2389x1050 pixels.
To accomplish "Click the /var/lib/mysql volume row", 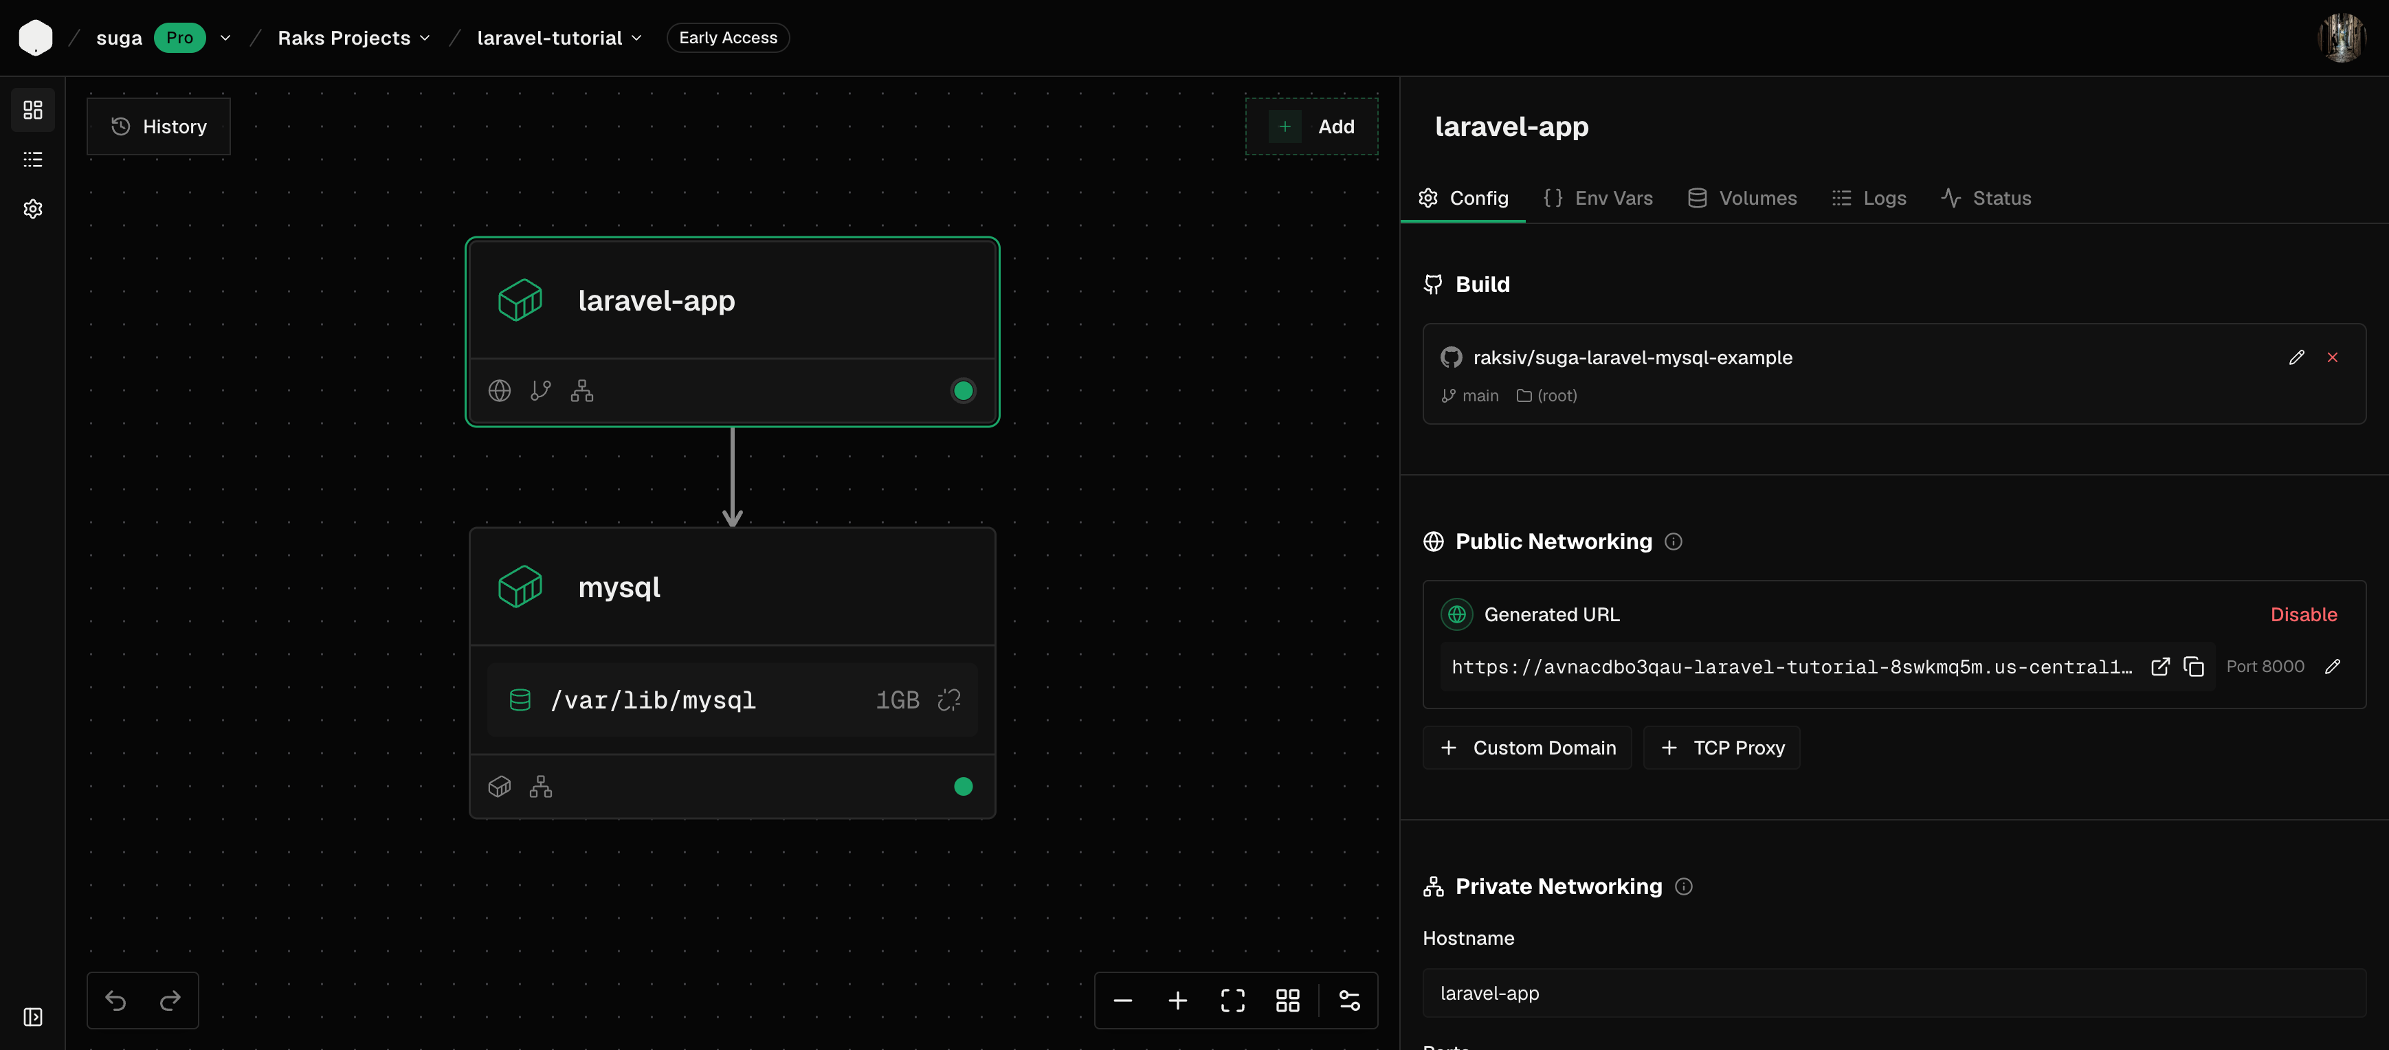I will click(x=733, y=700).
